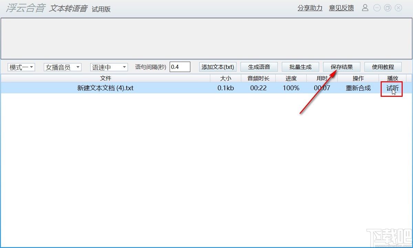Click the 浮云合音 app logo
Viewport: 413px width, 248px height.
pyautogui.click(x=24, y=8)
